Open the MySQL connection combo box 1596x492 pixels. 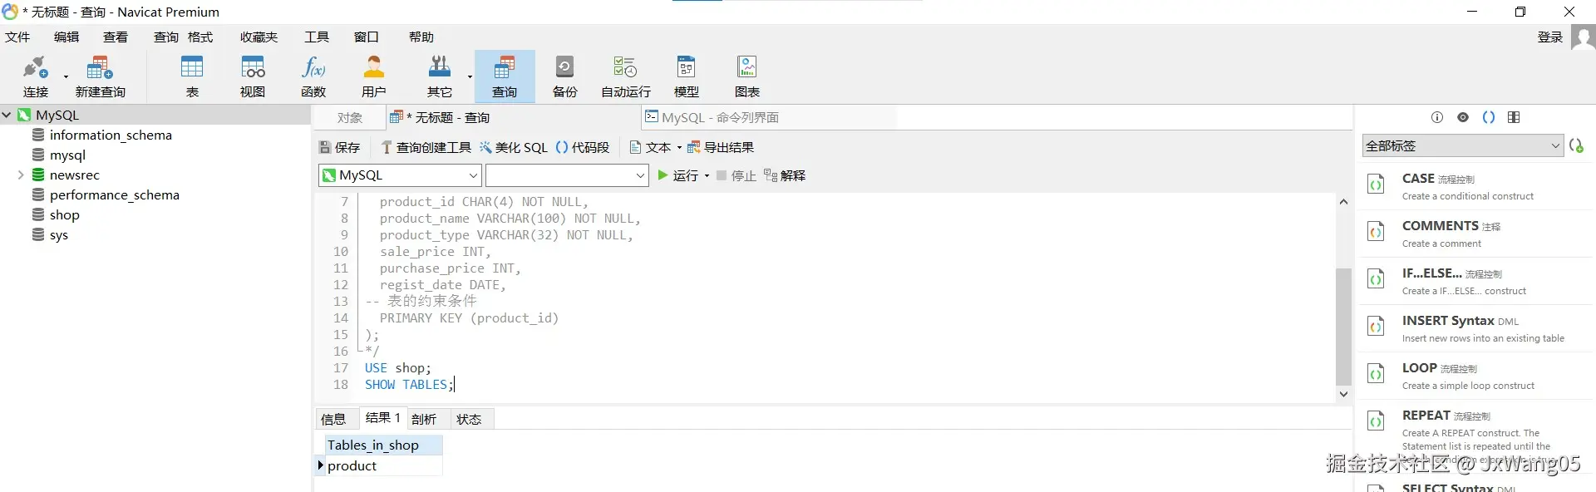[x=400, y=175]
